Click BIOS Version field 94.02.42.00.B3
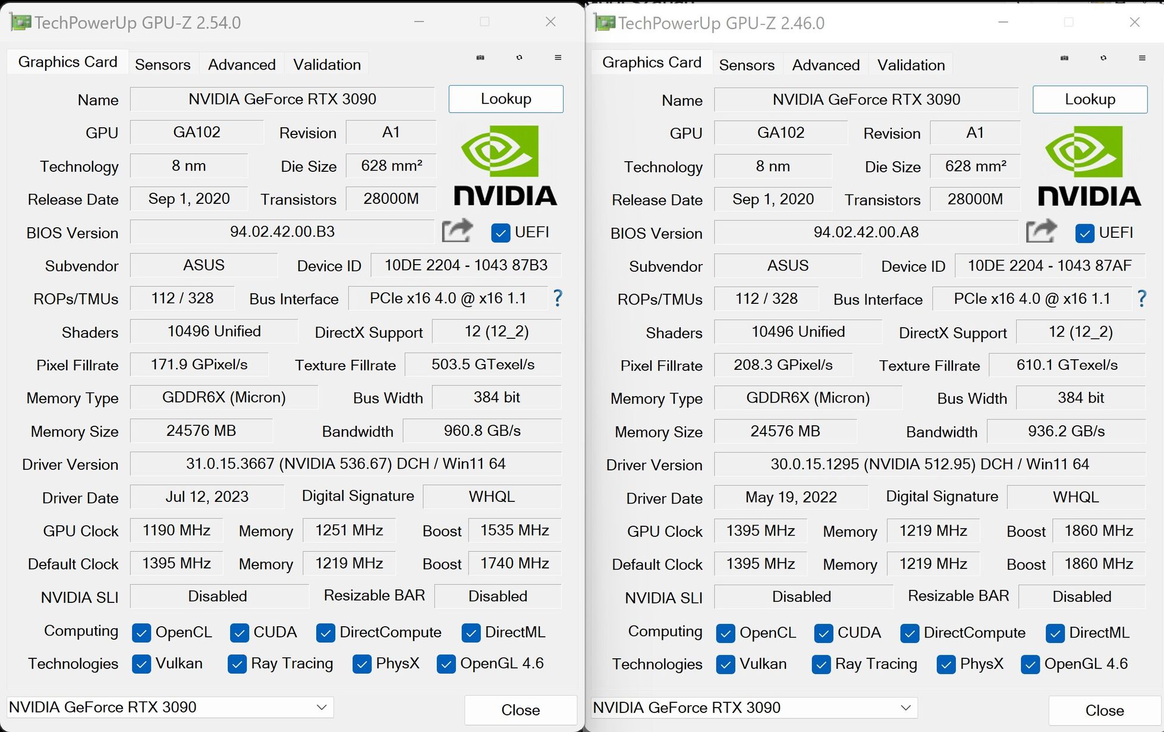The width and height of the screenshot is (1164, 732). coord(282,231)
